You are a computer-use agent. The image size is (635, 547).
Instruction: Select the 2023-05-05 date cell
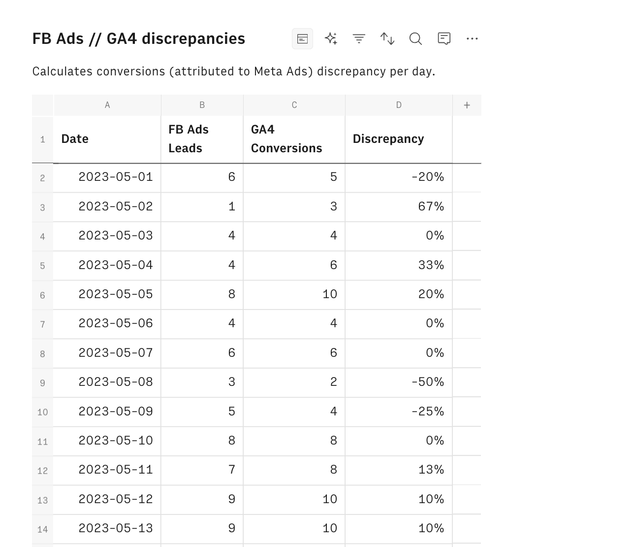coord(107,295)
